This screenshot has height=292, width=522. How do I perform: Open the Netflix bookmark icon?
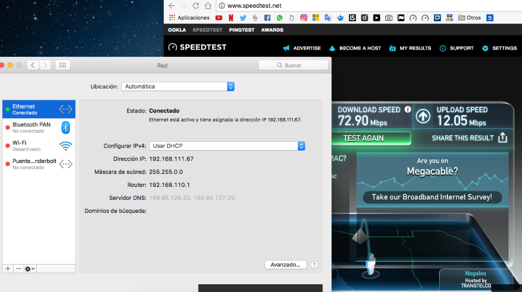(x=231, y=18)
